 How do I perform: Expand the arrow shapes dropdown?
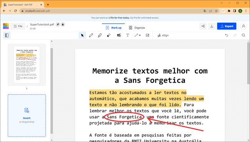click(140, 35)
